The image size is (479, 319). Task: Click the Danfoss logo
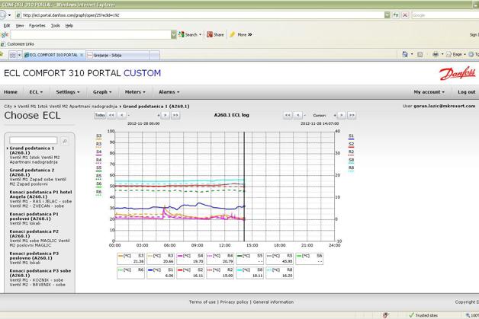coord(457,74)
